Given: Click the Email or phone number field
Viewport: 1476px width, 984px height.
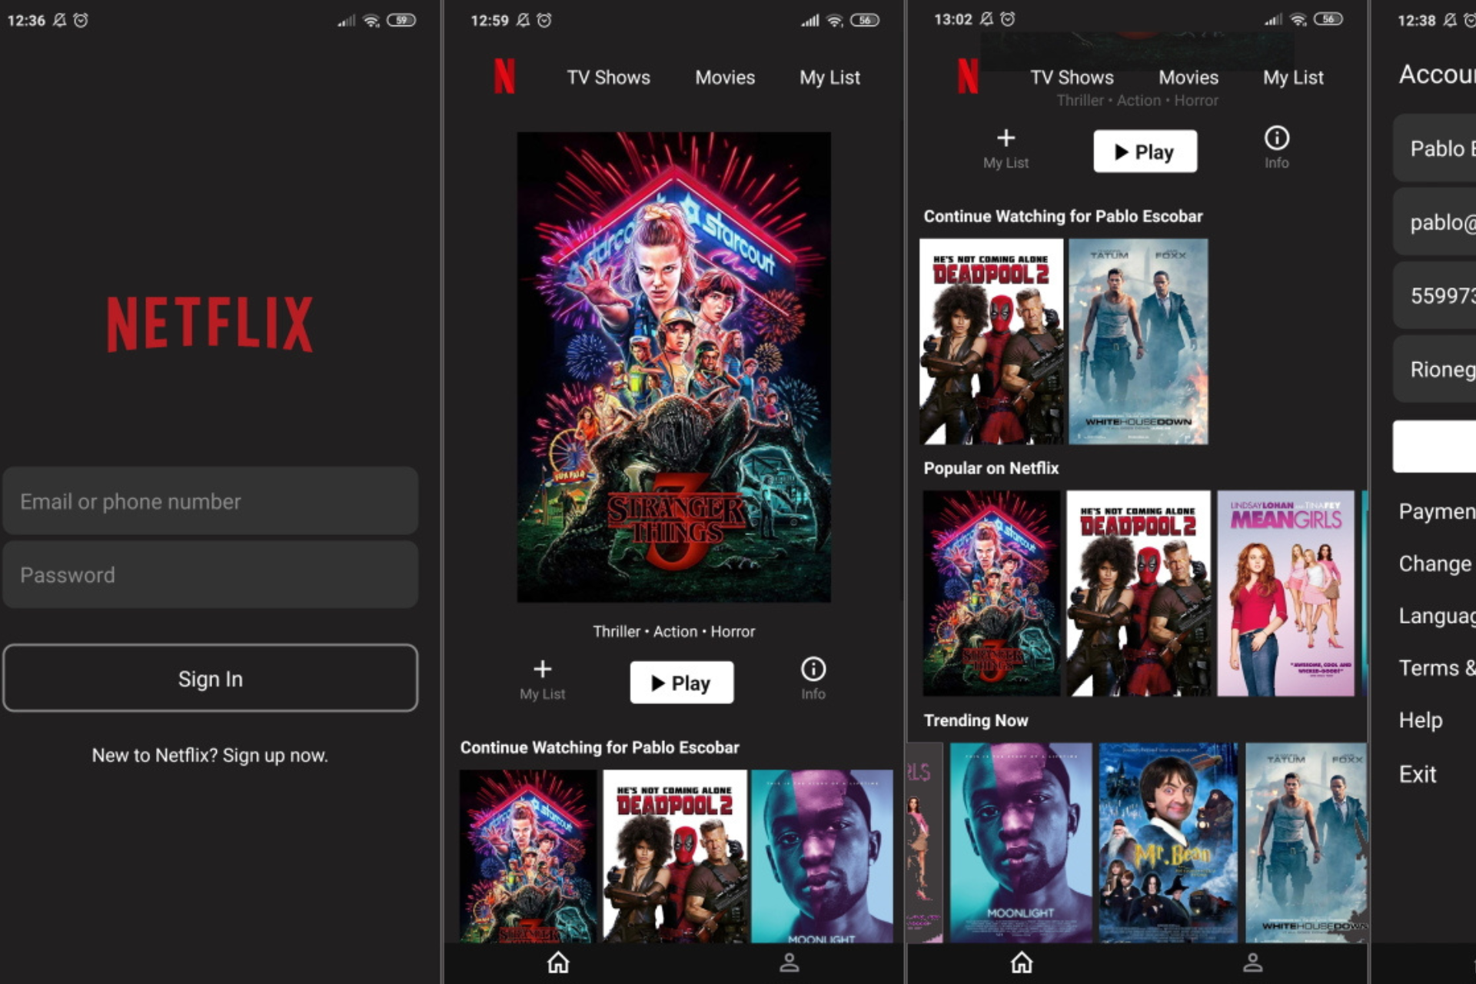Looking at the screenshot, I should [210, 501].
